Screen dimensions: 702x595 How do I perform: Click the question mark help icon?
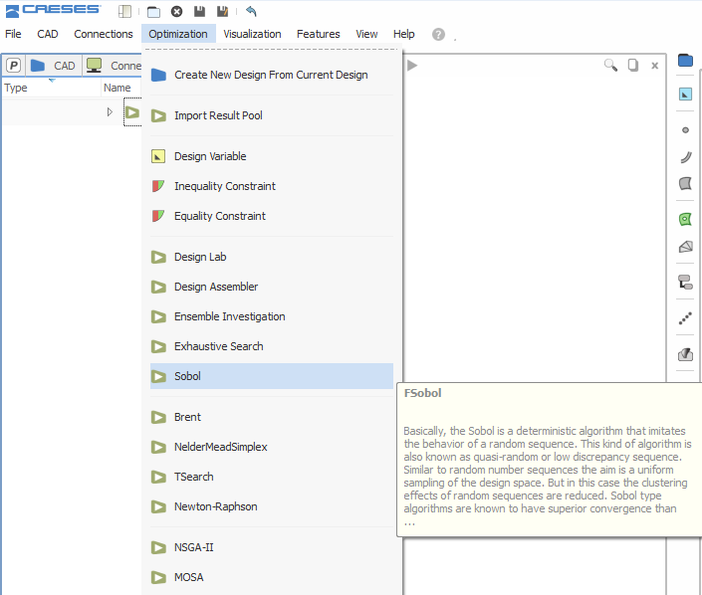[438, 35]
